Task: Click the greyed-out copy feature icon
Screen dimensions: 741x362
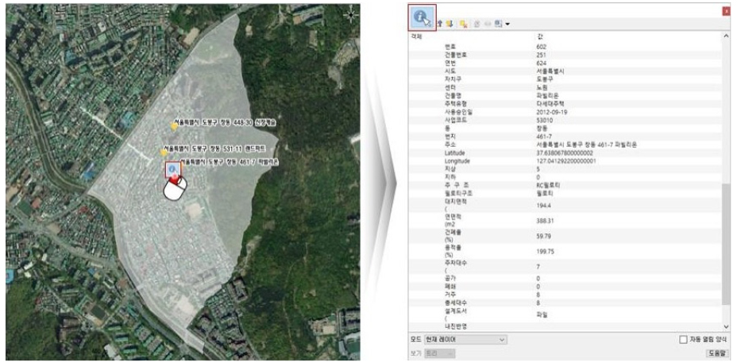Action: [x=477, y=24]
